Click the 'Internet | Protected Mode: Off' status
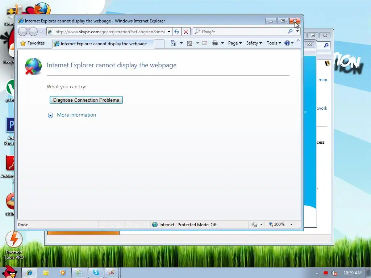The width and height of the screenshot is (371, 278). coord(184,224)
